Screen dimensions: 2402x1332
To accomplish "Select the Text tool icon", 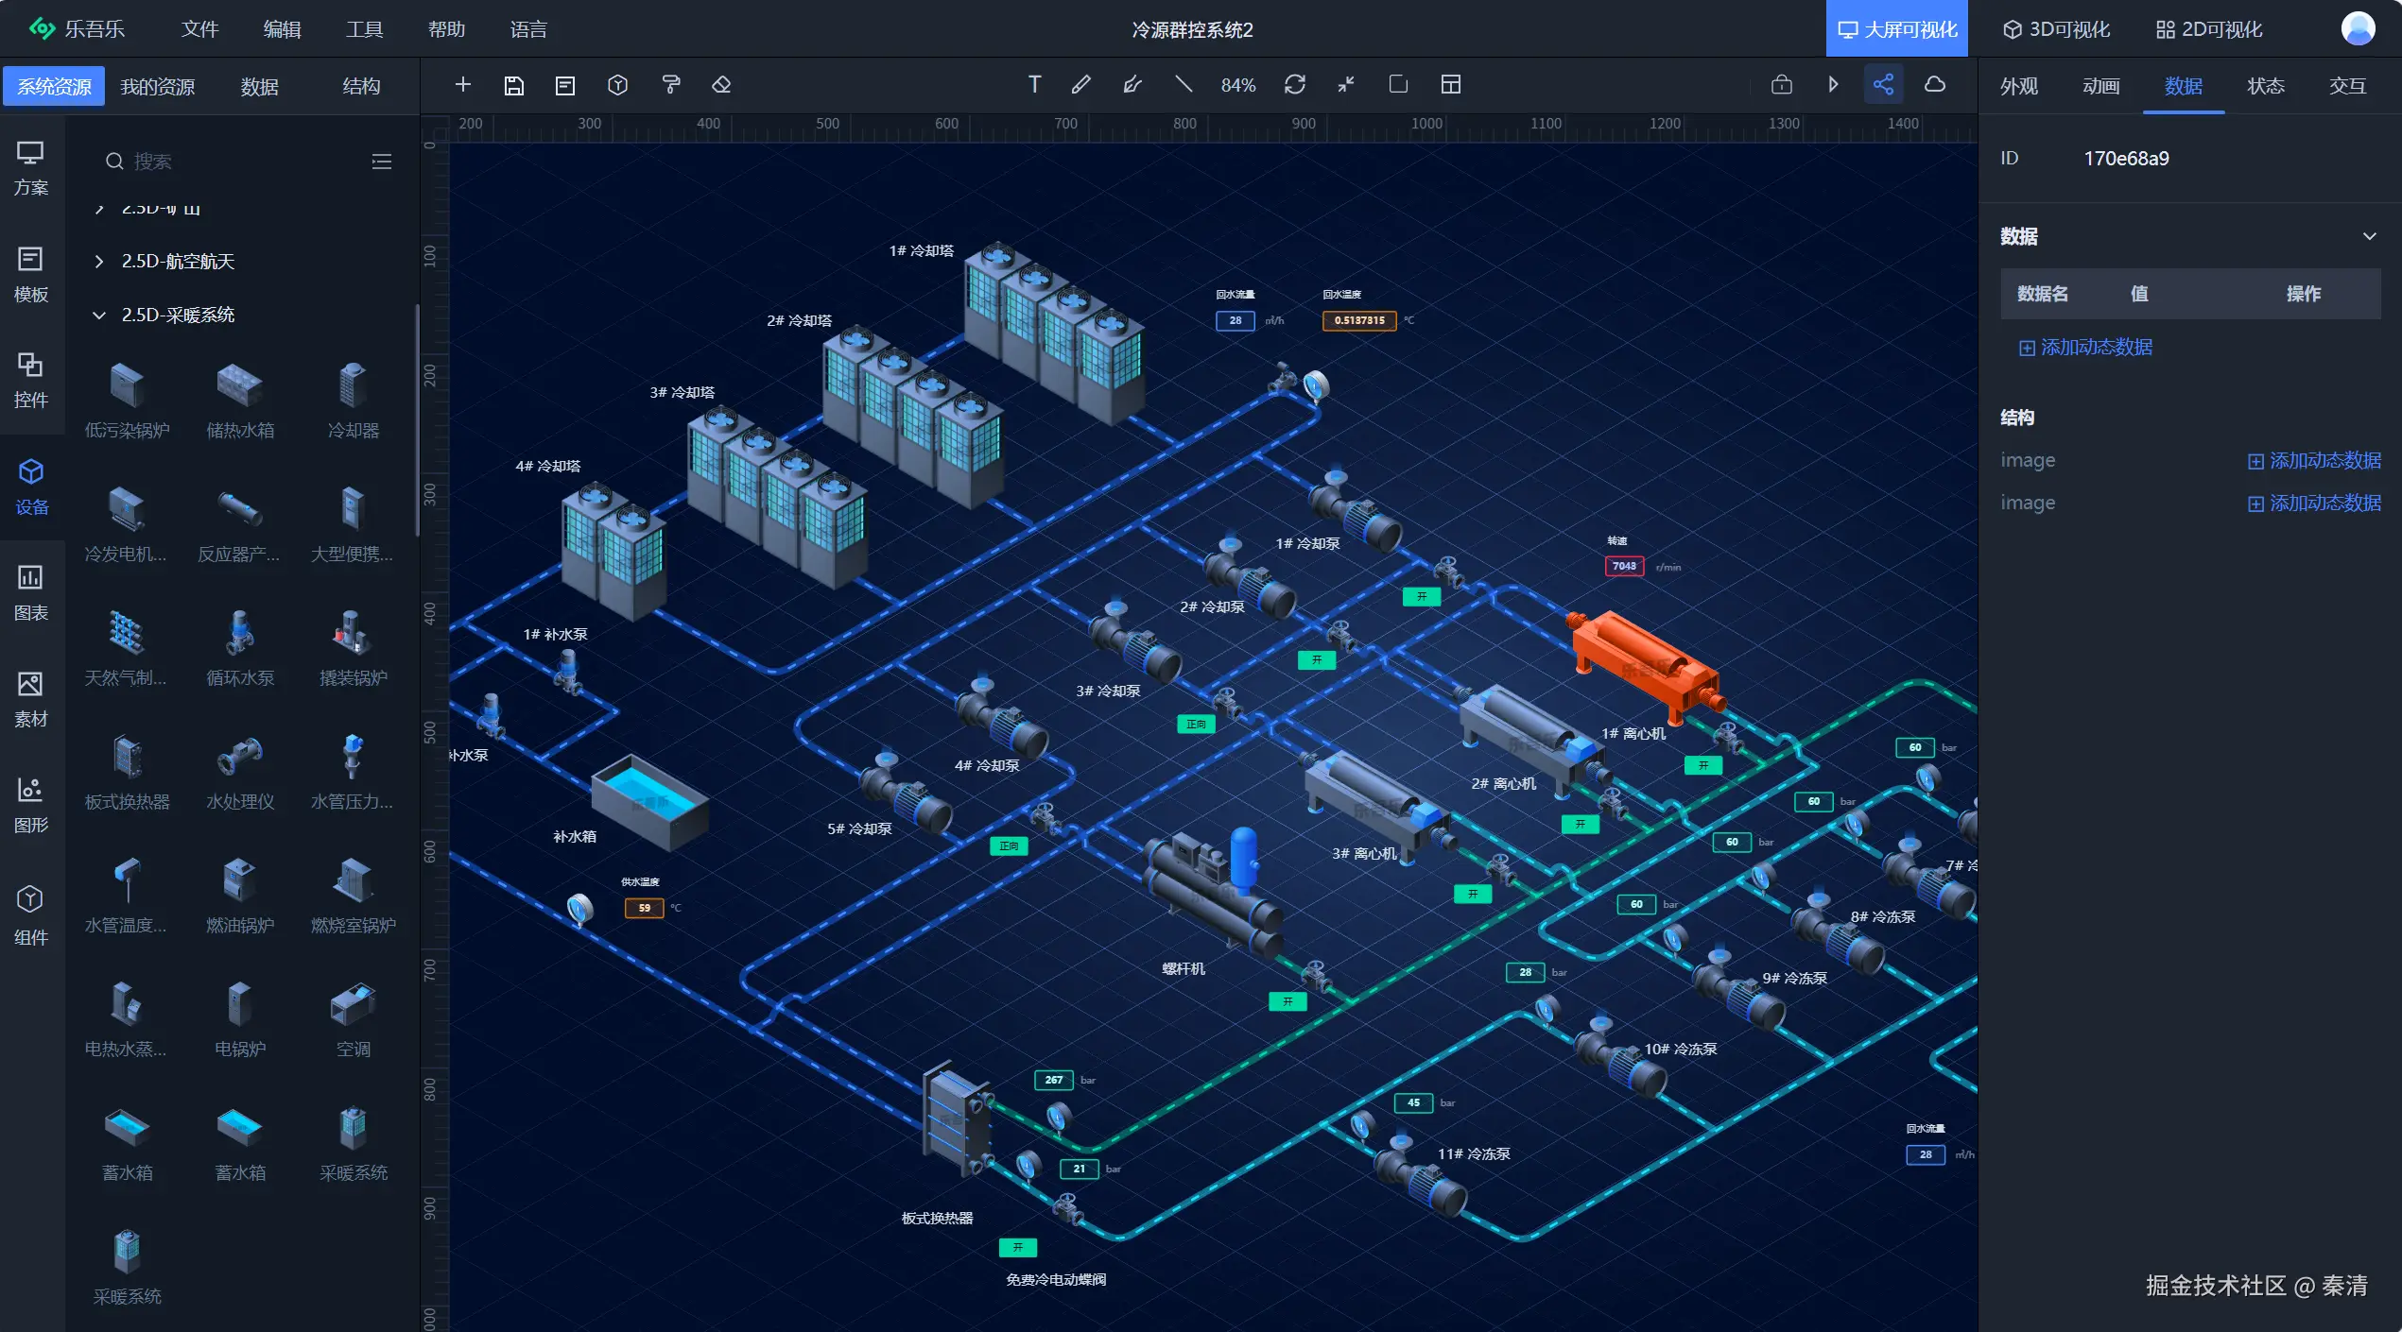I will [x=1034, y=85].
